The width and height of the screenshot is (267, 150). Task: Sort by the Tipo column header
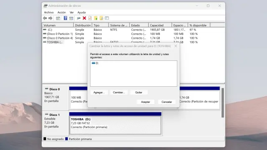click(x=101, y=25)
